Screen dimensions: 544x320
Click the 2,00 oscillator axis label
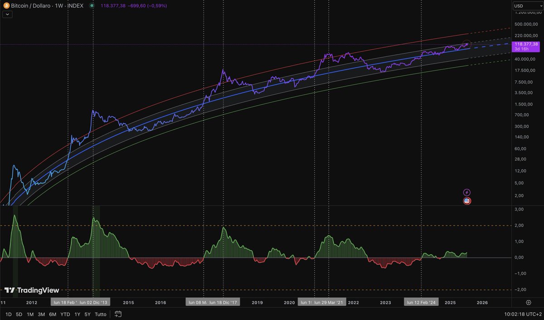520,225
